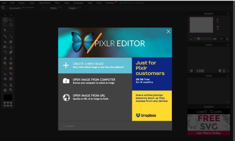Open the View menu

[x=67, y=3]
